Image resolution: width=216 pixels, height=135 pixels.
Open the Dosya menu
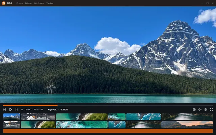click(20, 3)
